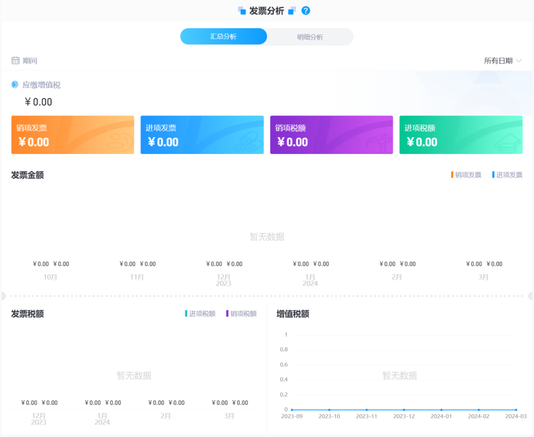The image size is (534, 437).
Task: Click the calendar icon next to 期间
Action: click(x=14, y=60)
